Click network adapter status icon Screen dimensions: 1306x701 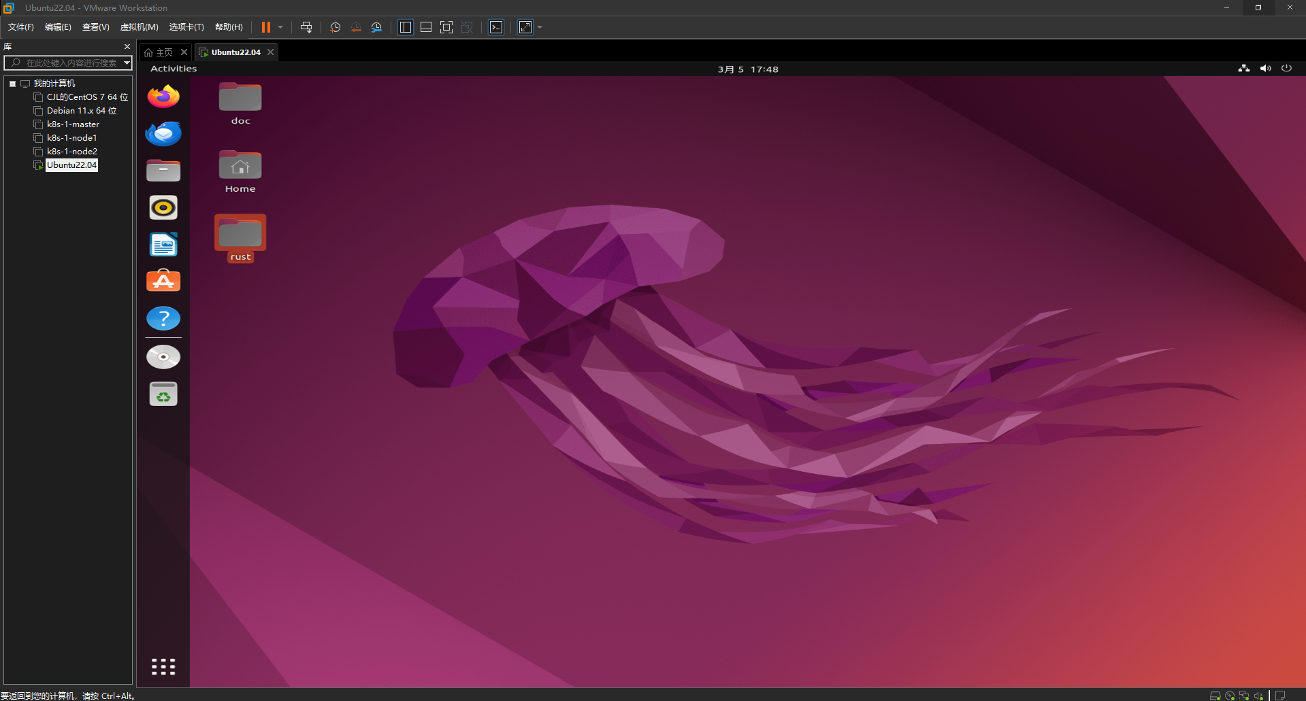pos(1244,696)
